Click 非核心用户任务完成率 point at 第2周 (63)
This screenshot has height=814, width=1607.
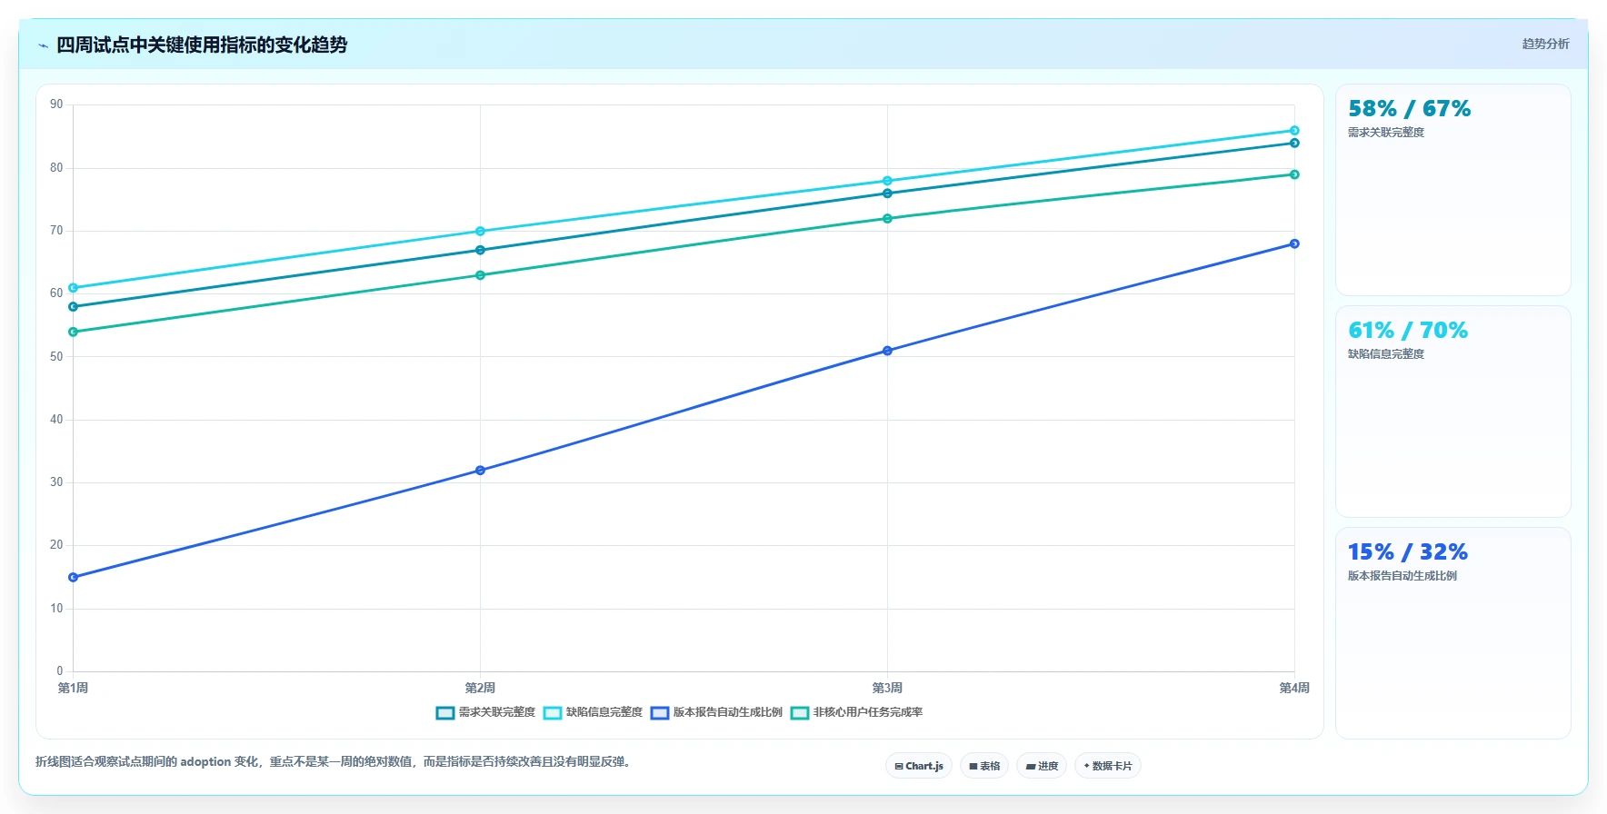click(480, 275)
